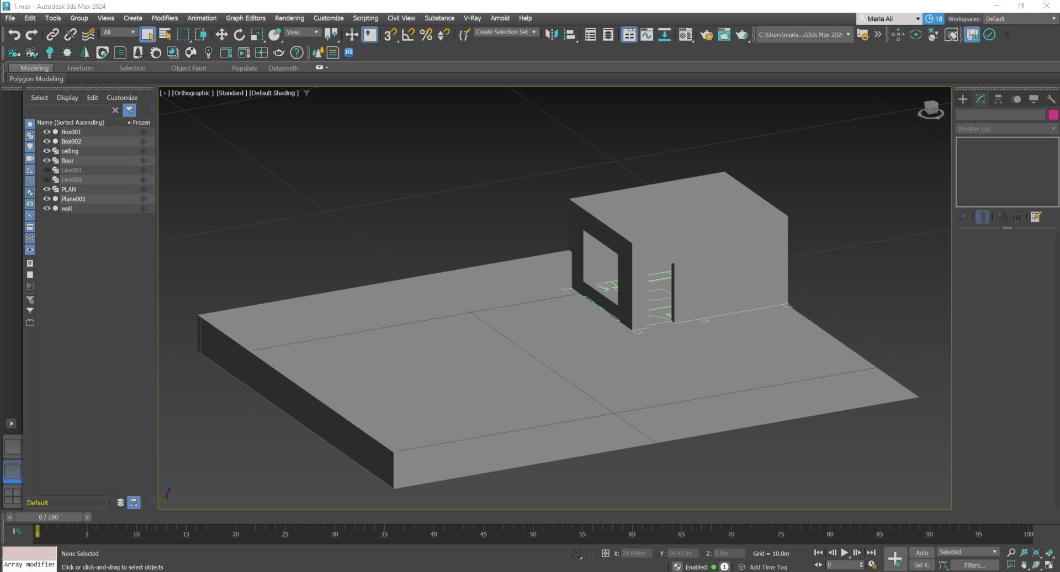The height and width of the screenshot is (572, 1060).
Task: Open the View reference coordinate dropdown
Action: (x=302, y=33)
